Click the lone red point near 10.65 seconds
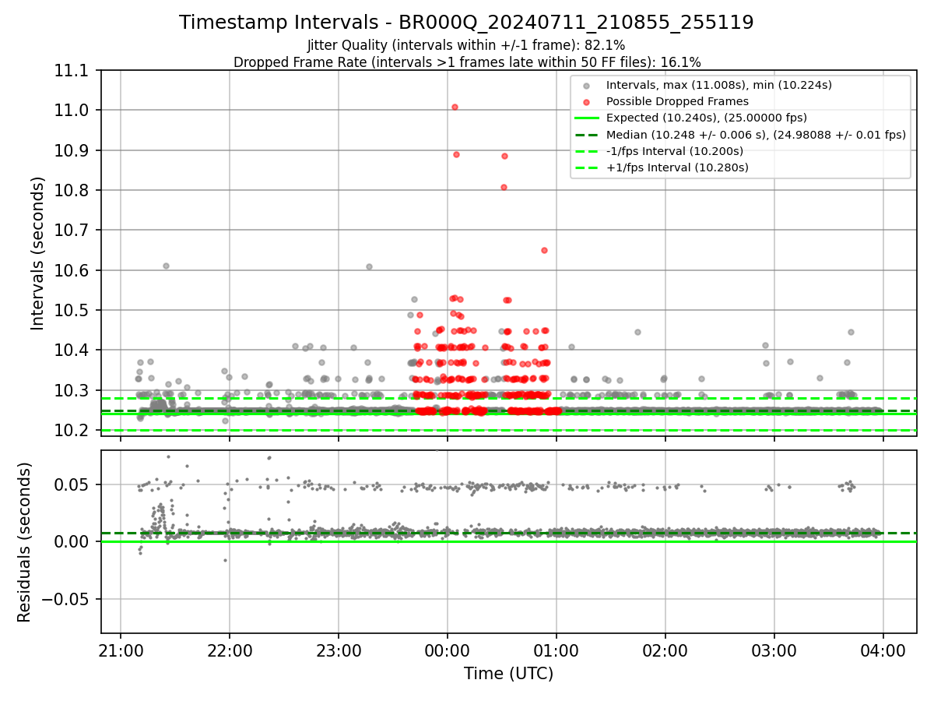Viewport: 934px width, 701px height. (544, 250)
